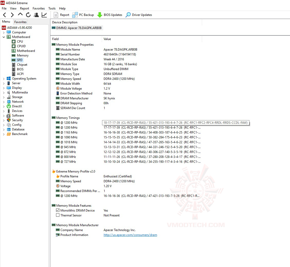Open the us.apacer.com/consumers/dram link
The width and height of the screenshot is (290, 267).
click(x=130, y=235)
